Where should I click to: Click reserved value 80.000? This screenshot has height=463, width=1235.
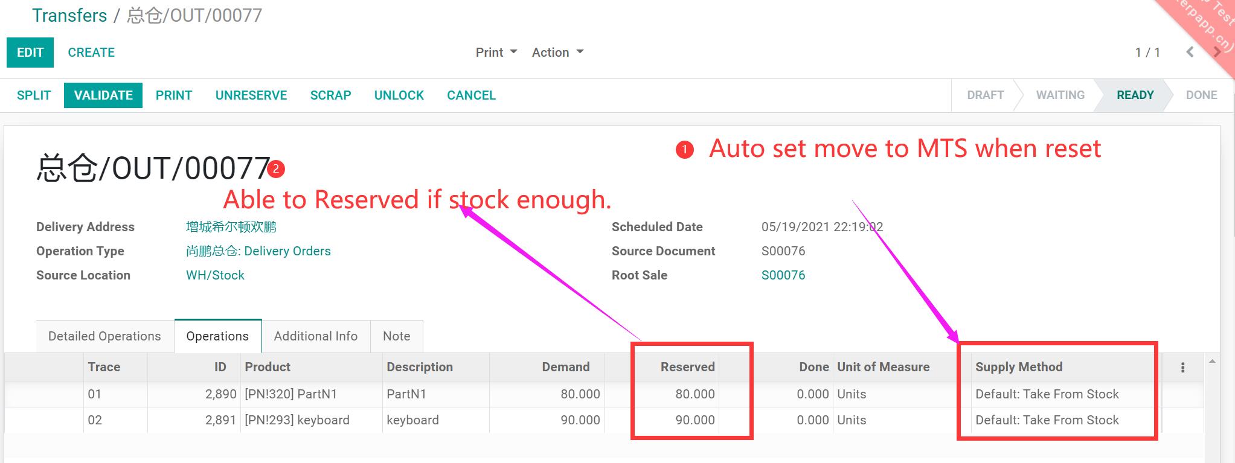click(x=695, y=394)
